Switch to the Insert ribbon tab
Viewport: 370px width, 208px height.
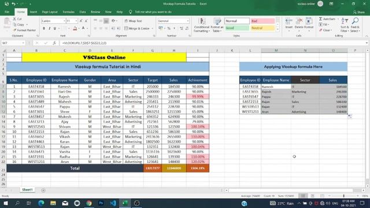[34, 12]
